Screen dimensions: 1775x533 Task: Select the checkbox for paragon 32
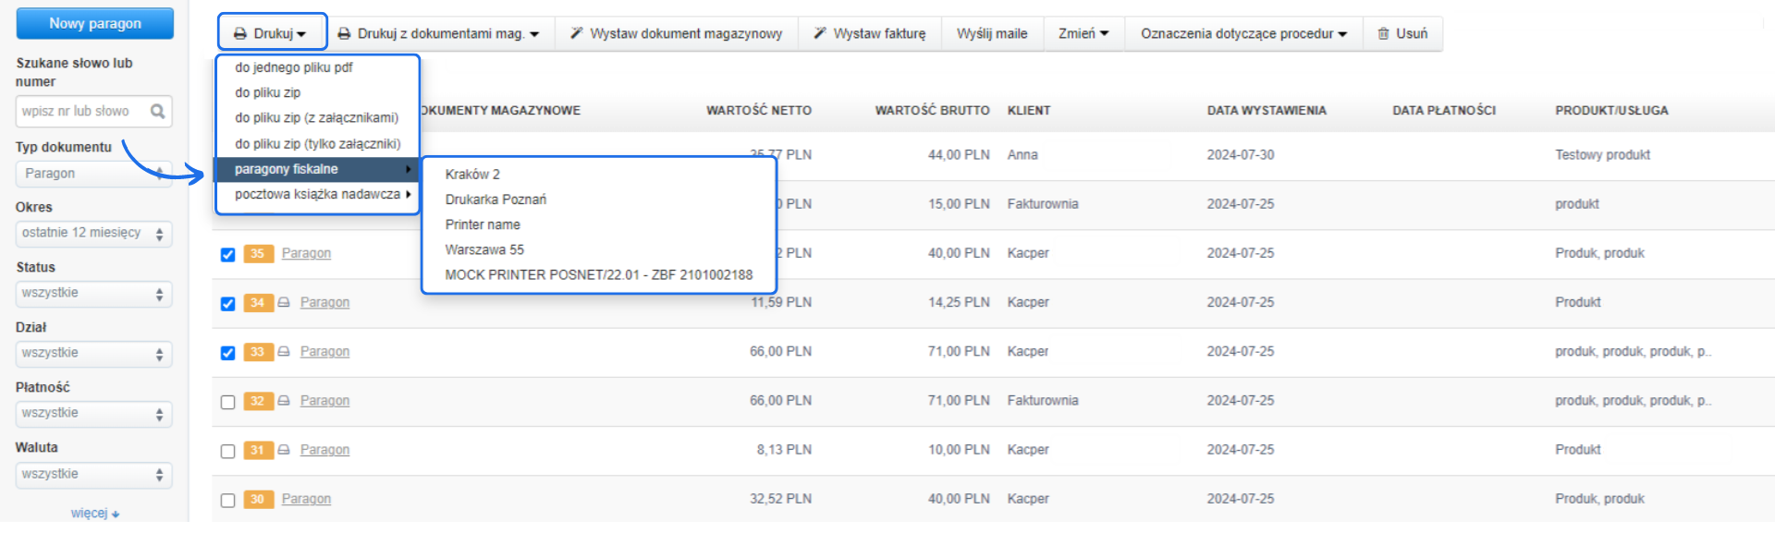(x=227, y=402)
